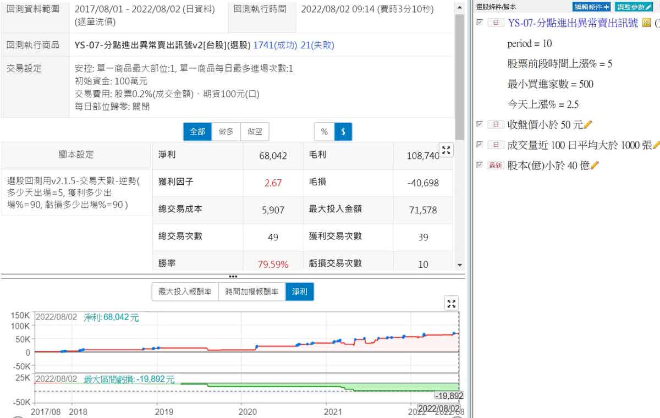Switch chart to 時間加權報酬率 tab
Viewport: 660px width, 418px height.
point(251,291)
